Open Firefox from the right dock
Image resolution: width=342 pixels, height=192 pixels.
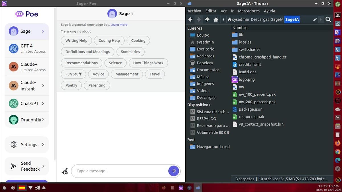click(x=338, y=143)
